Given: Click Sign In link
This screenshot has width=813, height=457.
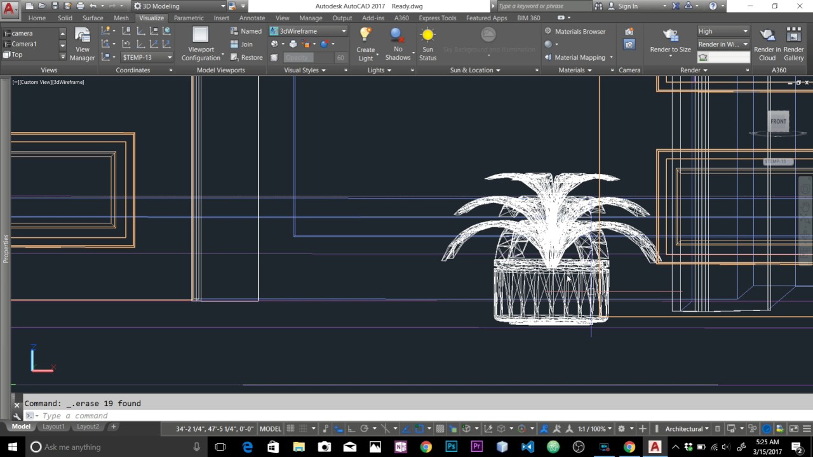Looking at the screenshot, I should point(628,6).
